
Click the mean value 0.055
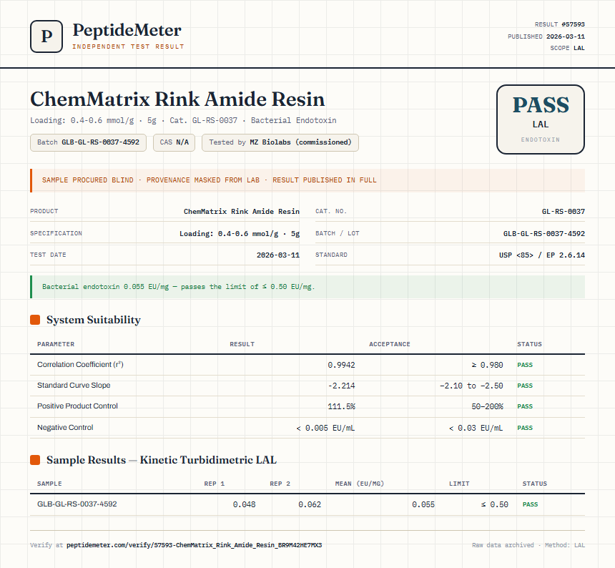(x=423, y=504)
